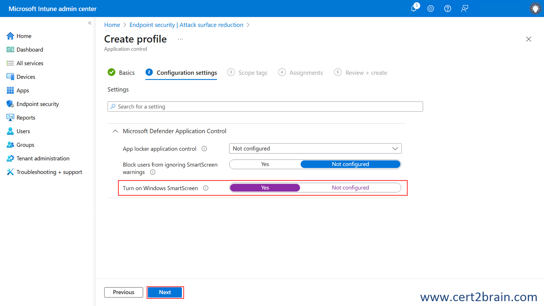This screenshot has width=544, height=306.
Task: Select the Scope tags step tab
Action: 247,73
